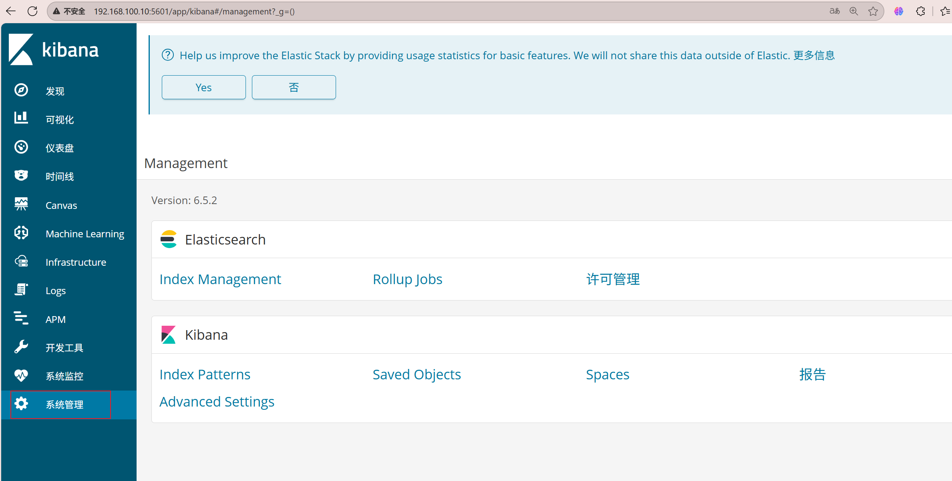Open the Logs menu item

55,291
